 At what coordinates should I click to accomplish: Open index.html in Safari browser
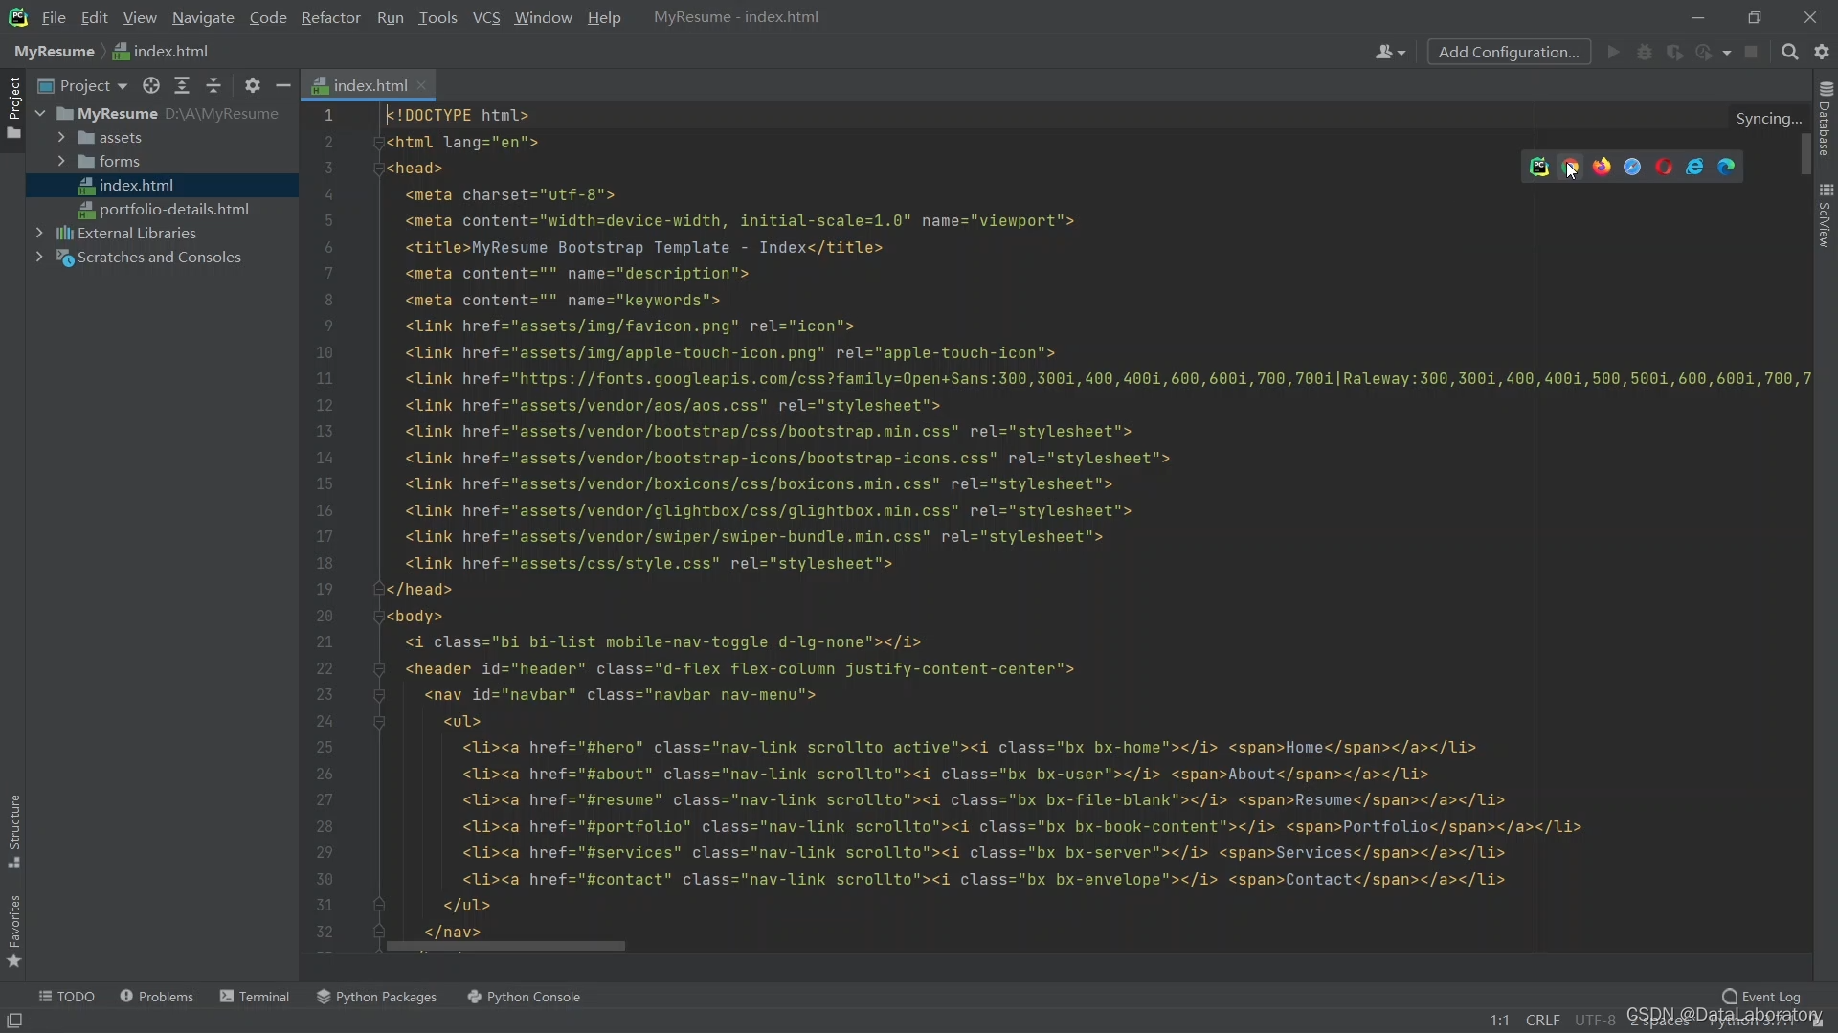[x=1632, y=167]
